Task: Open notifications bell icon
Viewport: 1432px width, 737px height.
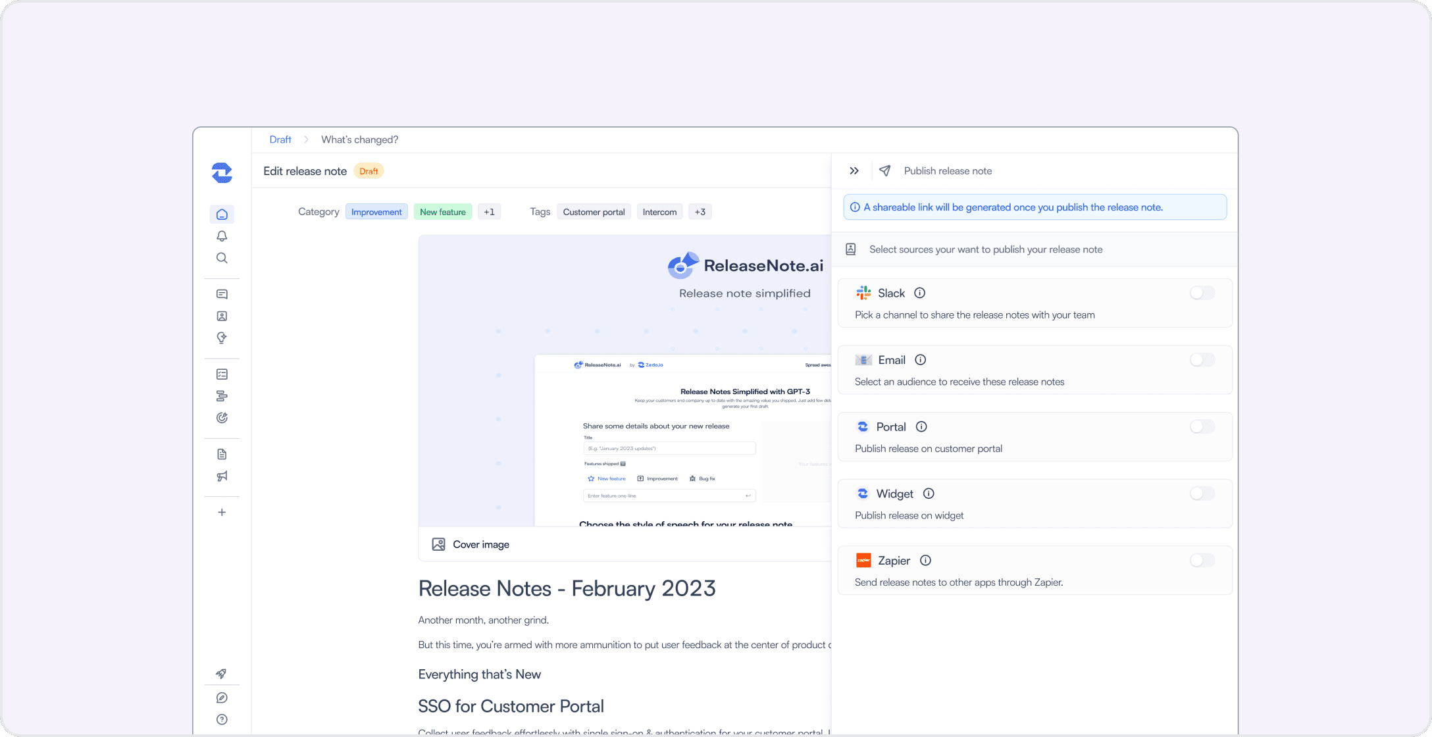Action: pyautogui.click(x=222, y=236)
